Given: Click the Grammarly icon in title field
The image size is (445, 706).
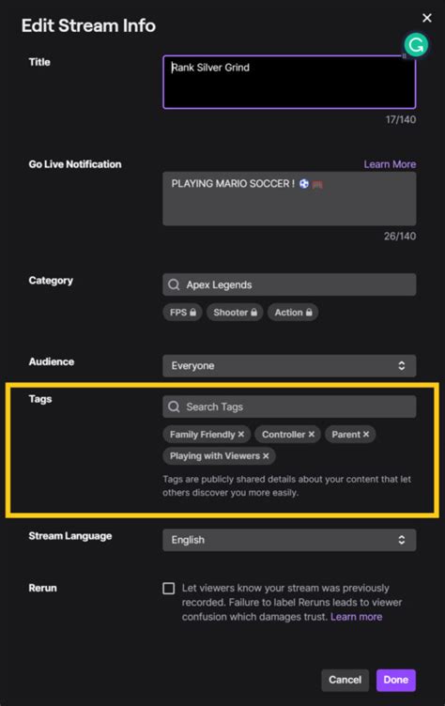Looking at the screenshot, I should [x=416, y=45].
